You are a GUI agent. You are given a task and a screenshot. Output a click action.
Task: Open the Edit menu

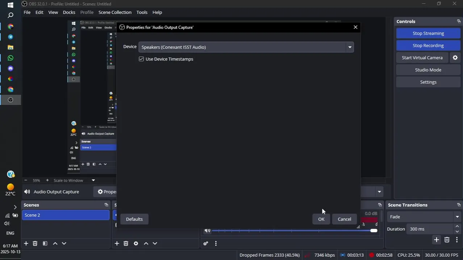pyautogui.click(x=39, y=12)
